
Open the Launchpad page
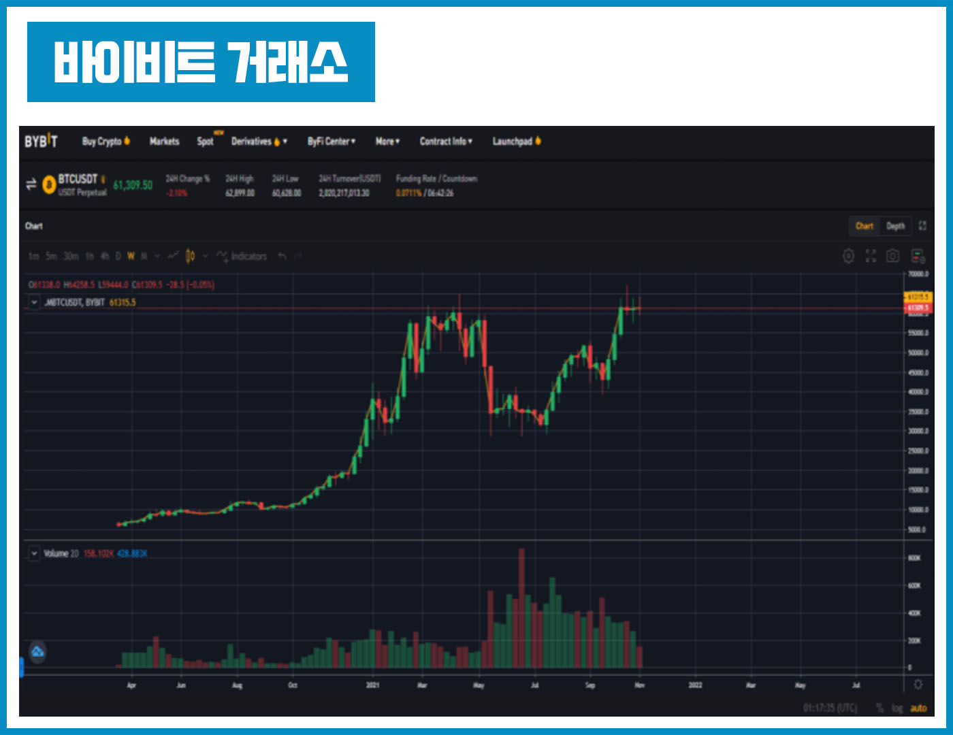click(517, 142)
